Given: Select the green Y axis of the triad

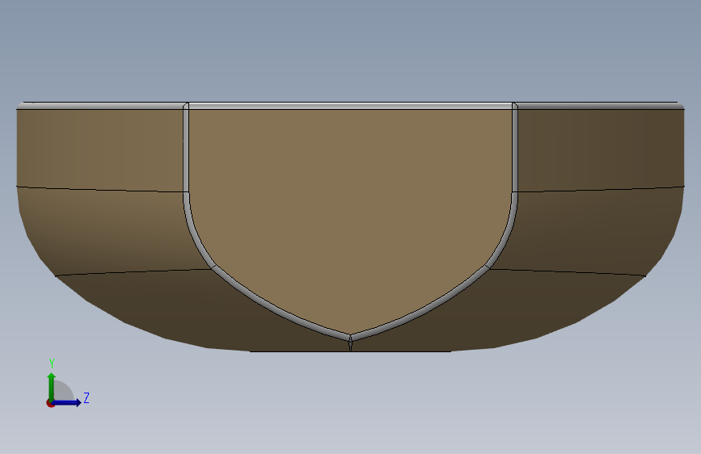Looking at the screenshot, I should click(52, 386).
